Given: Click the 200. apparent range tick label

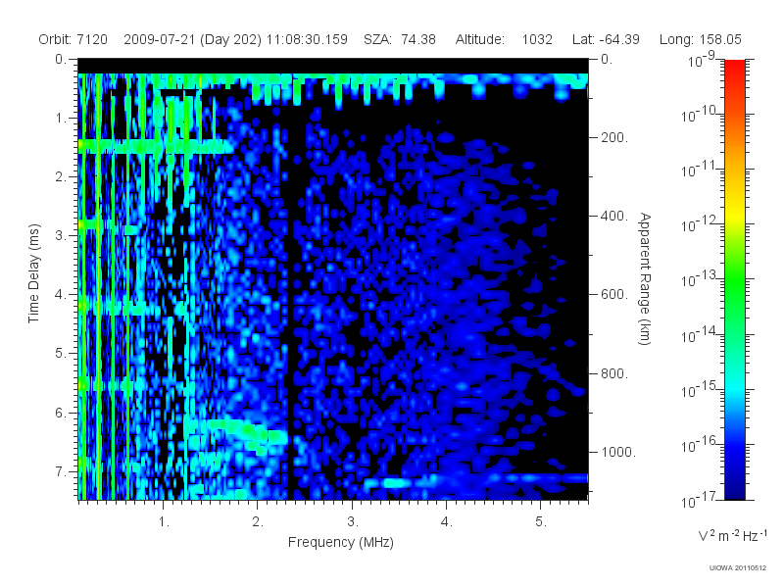Looking at the screenshot, I should pyautogui.click(x=614, y=137).
